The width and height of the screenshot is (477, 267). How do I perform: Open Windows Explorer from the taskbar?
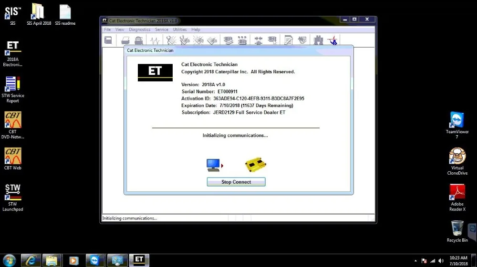click(52, 260)
